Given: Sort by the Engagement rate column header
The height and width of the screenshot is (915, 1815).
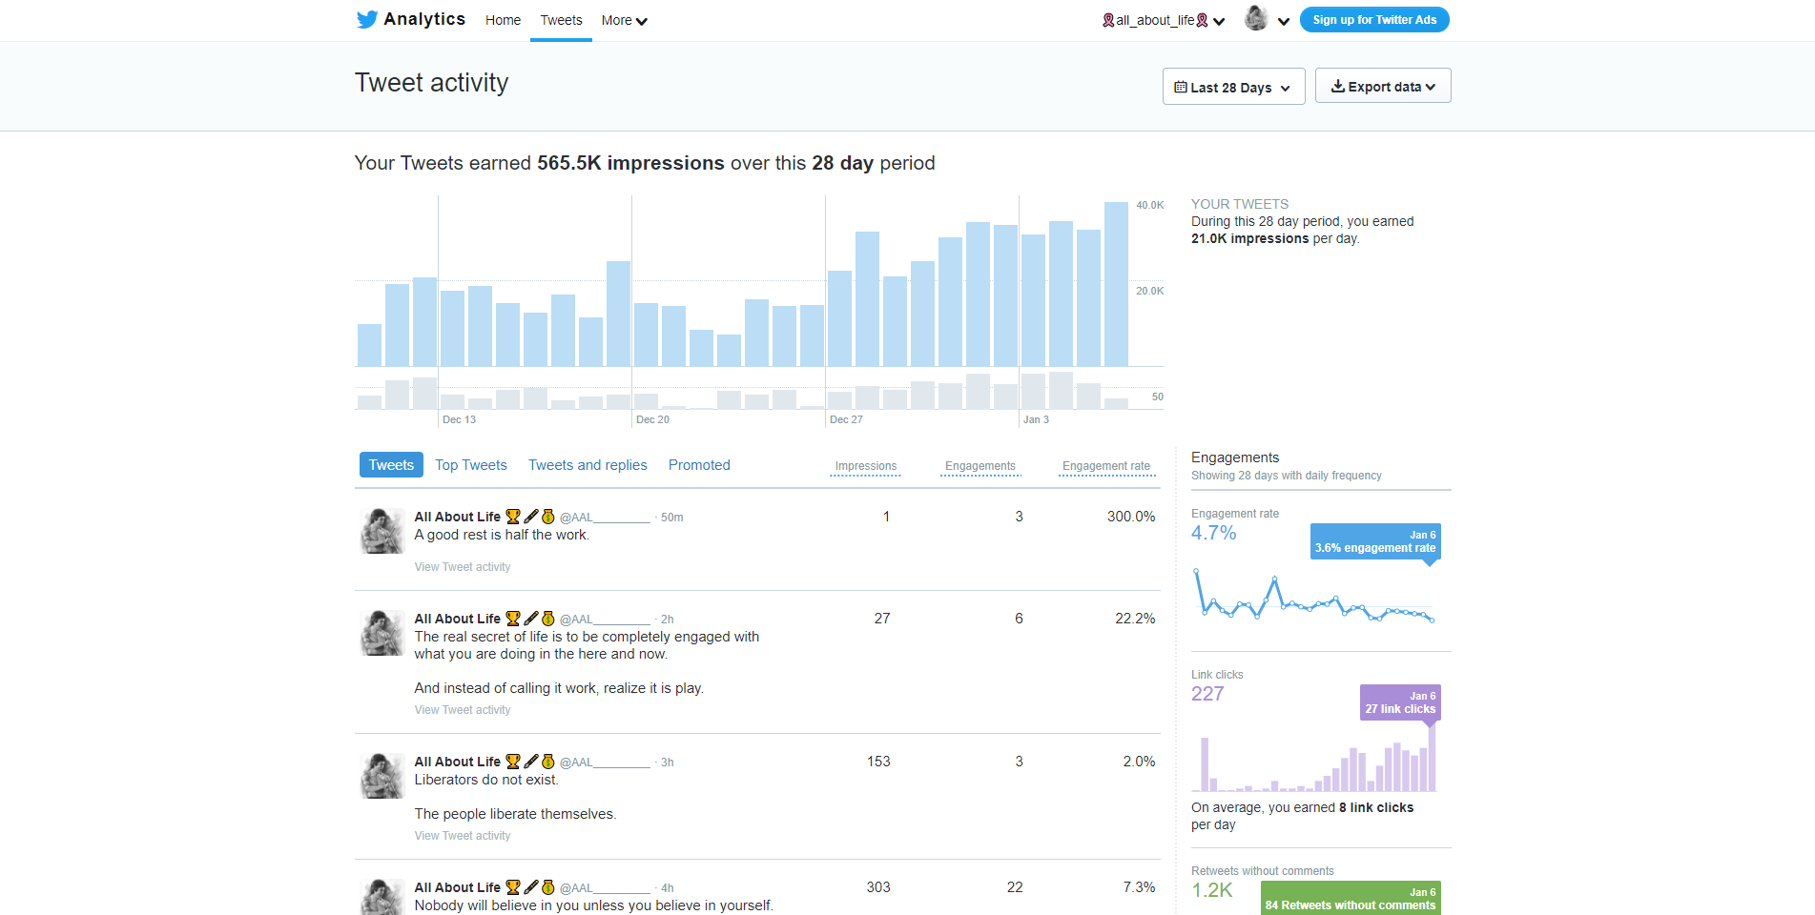Looking at the screenshot, I should click(1106, 466).
